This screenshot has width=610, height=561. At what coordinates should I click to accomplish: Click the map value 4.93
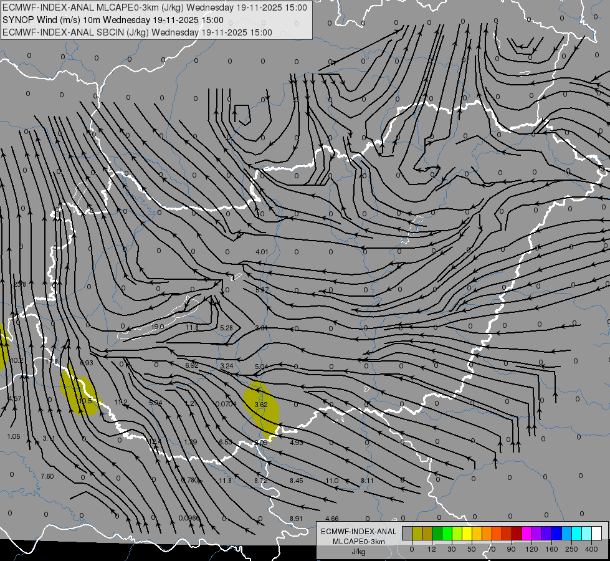click(x=297, y=443)
